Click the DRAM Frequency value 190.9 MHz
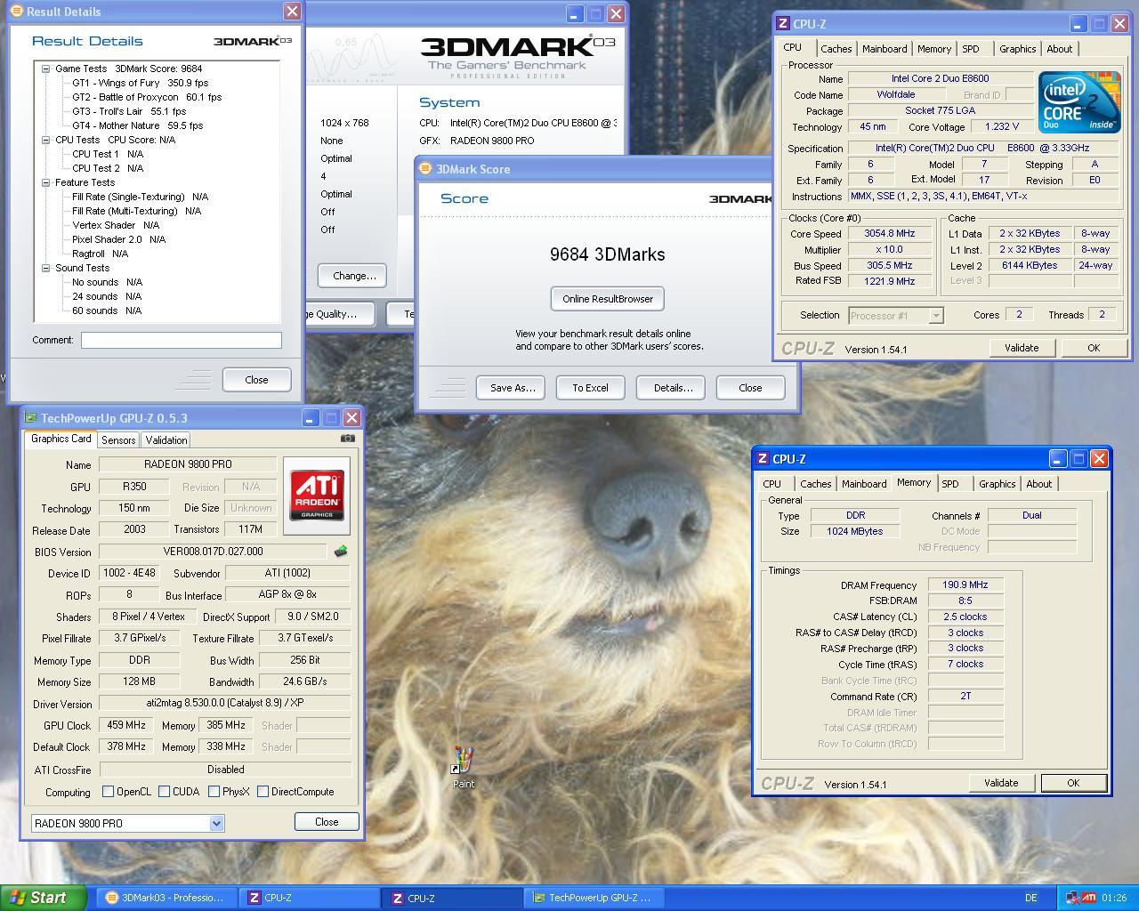The width and height of the screenshot is (1139, 911). click(x=965, y=584)
